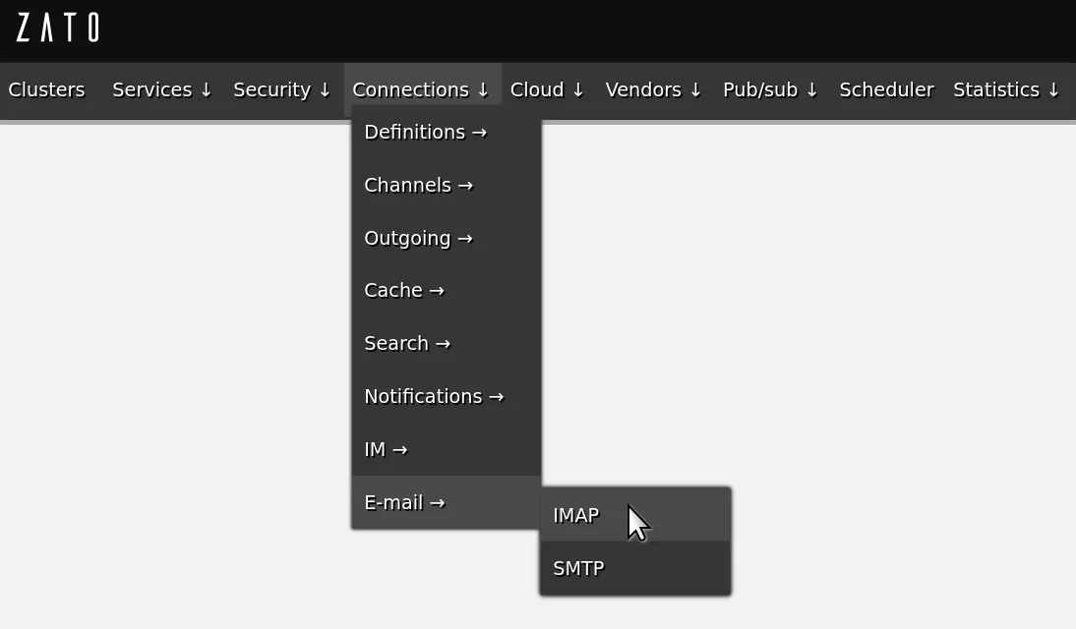This screenshot has height=629, width=1076.
Task: Expand the Outgoing submenu
Action: click(x=418, y=239)
